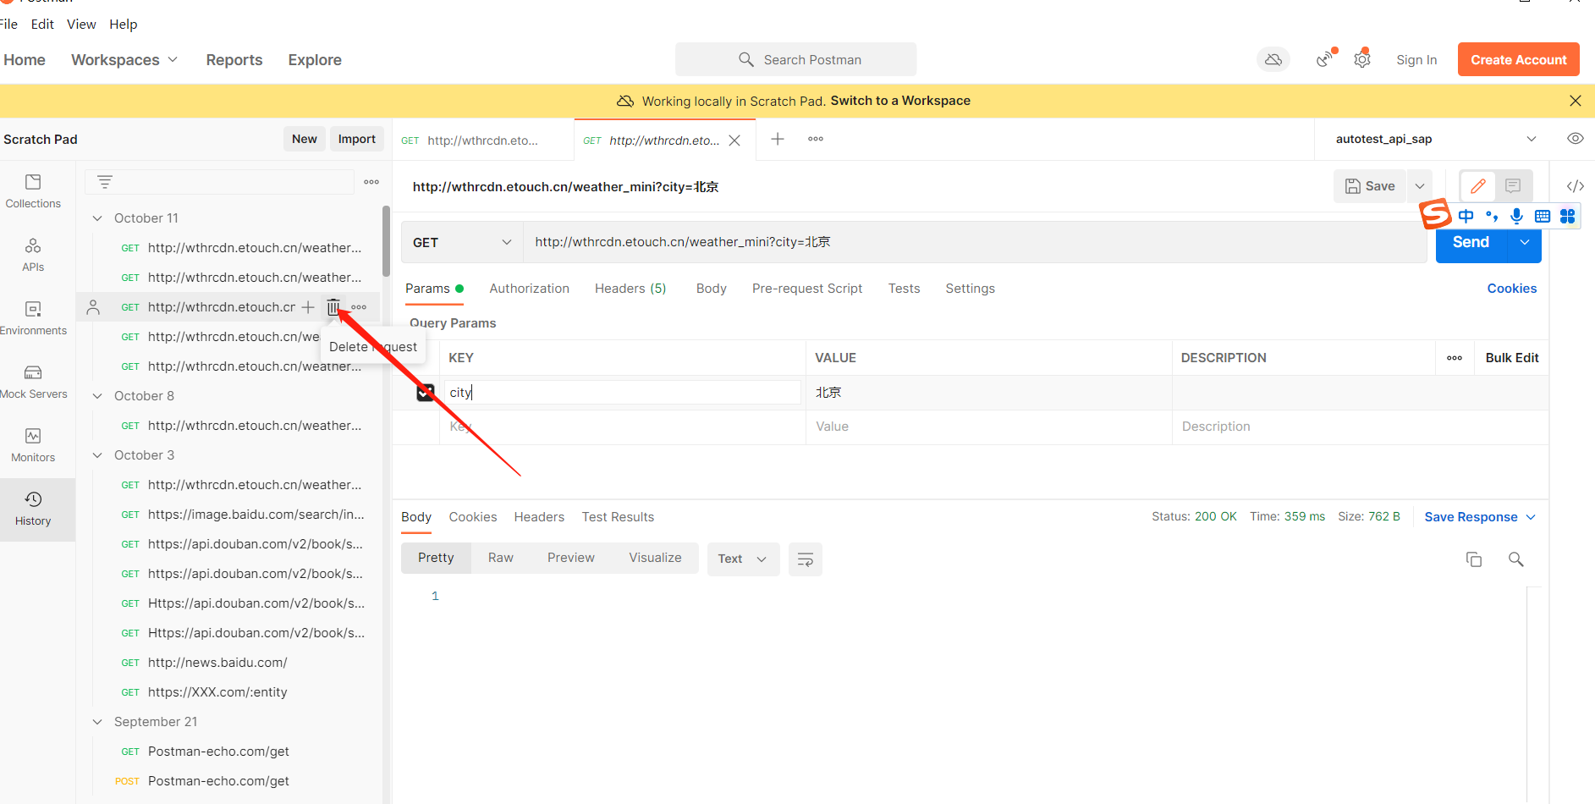Click the New button in Scratch Pad
1595x804 pixels.
pyautogui.click(x=305, y=140)
